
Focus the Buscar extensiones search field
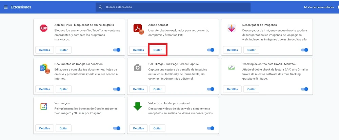pos(173,7)
